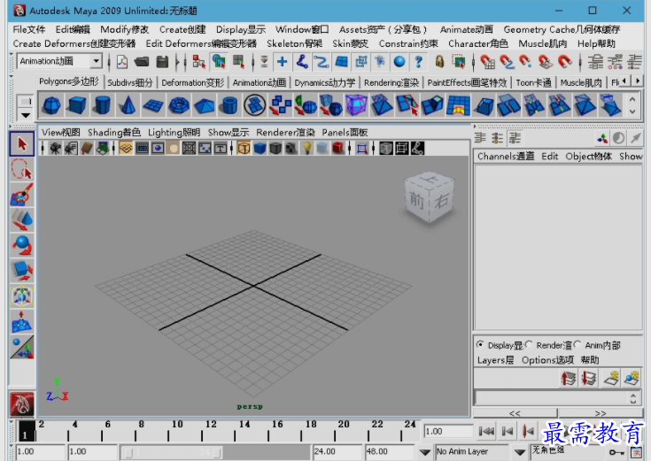Create a polygon cone from shelf
The width and height of the screenshot is (651, 461).
[128, 105]
